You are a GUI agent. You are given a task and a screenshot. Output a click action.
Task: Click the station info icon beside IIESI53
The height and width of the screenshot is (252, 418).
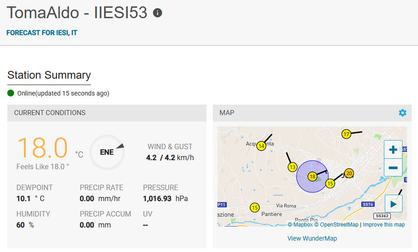coord(157,13)
